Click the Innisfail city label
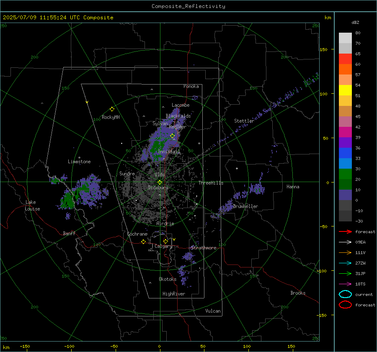Viewport: 377px width, 352px height. 169,152
